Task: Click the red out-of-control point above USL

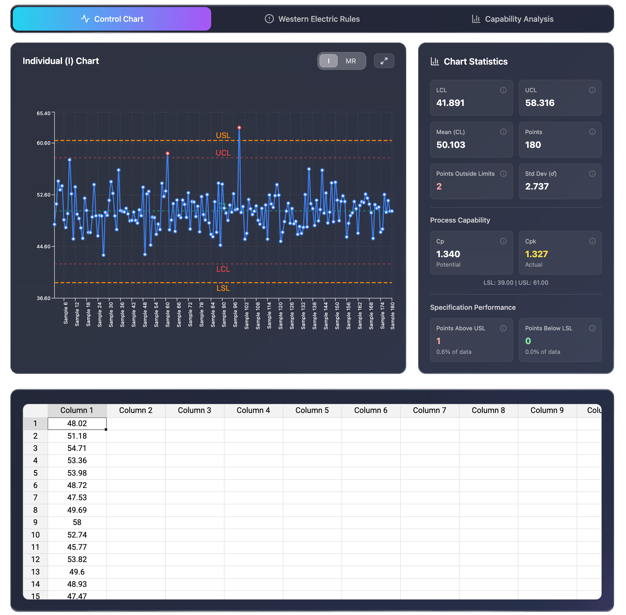Action: [239, 128]
